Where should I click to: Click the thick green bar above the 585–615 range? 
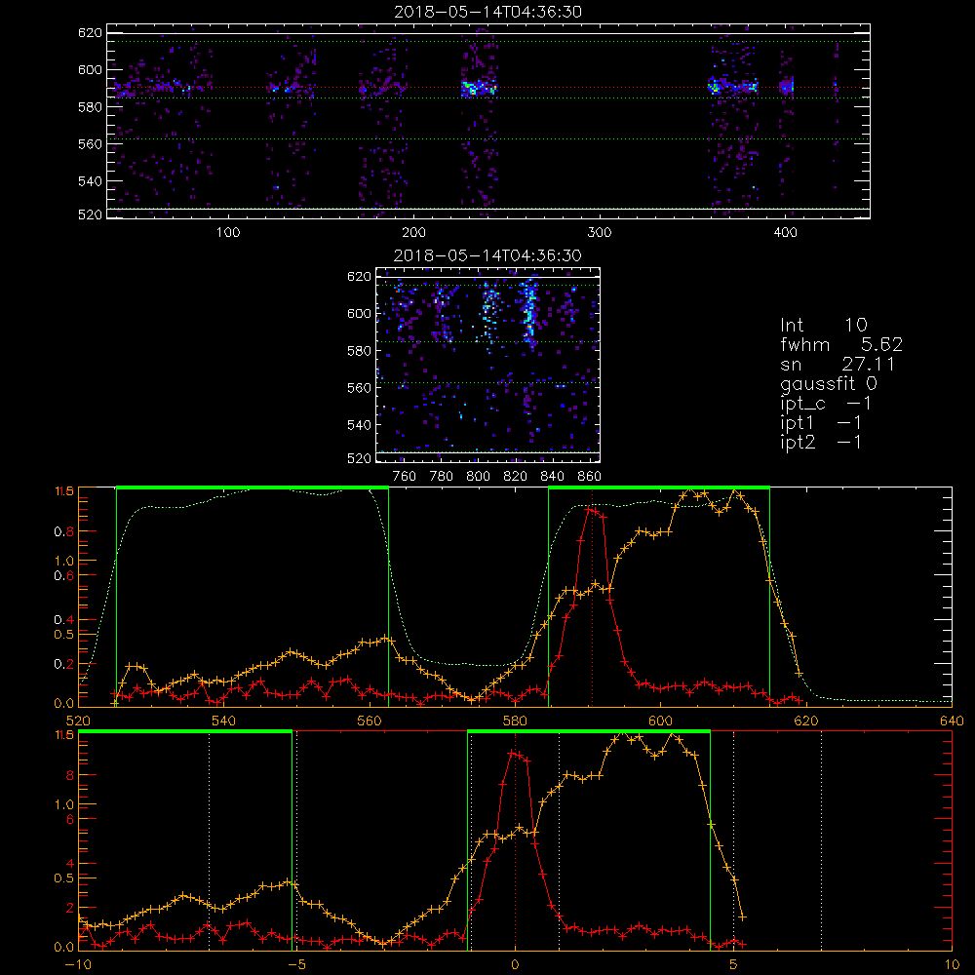659,487
